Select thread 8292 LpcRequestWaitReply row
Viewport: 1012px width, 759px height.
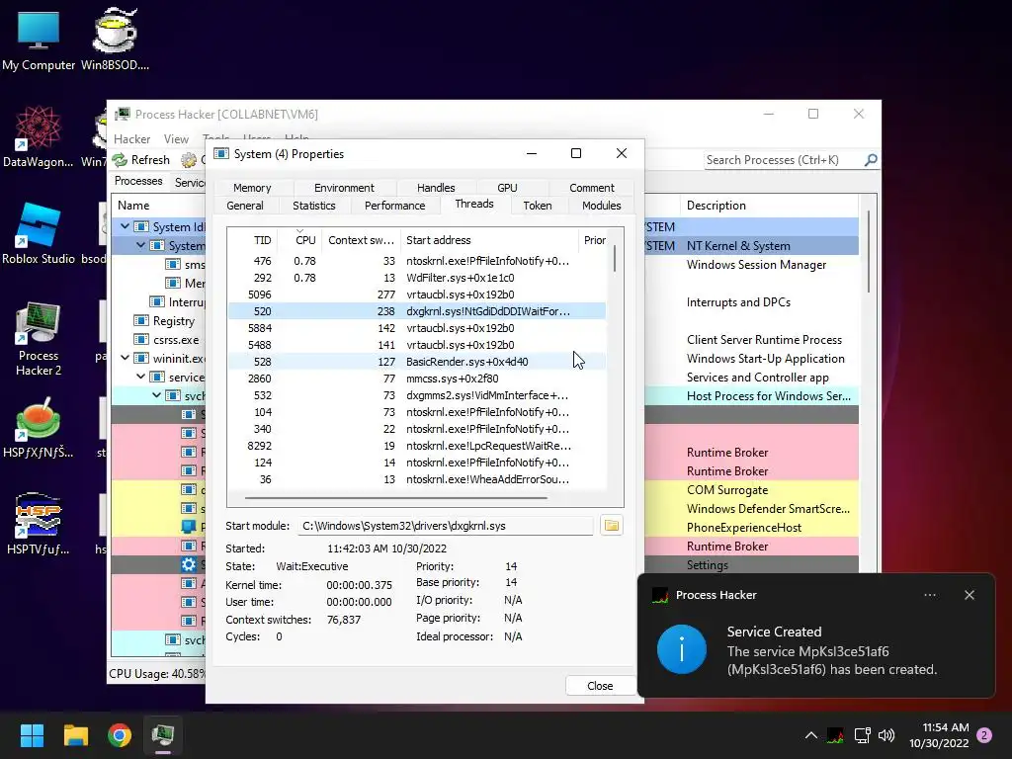[416, 446]
